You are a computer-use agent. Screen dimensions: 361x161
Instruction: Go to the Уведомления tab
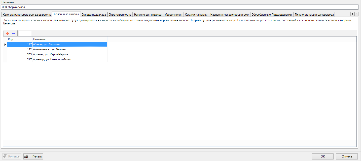(173, 15)
